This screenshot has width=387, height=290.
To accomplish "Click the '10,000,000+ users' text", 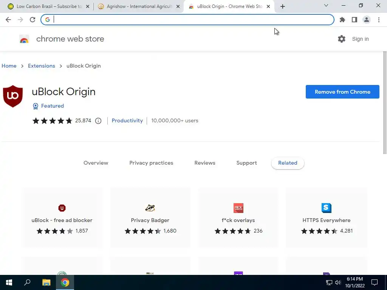I will [x=175, y=120].
